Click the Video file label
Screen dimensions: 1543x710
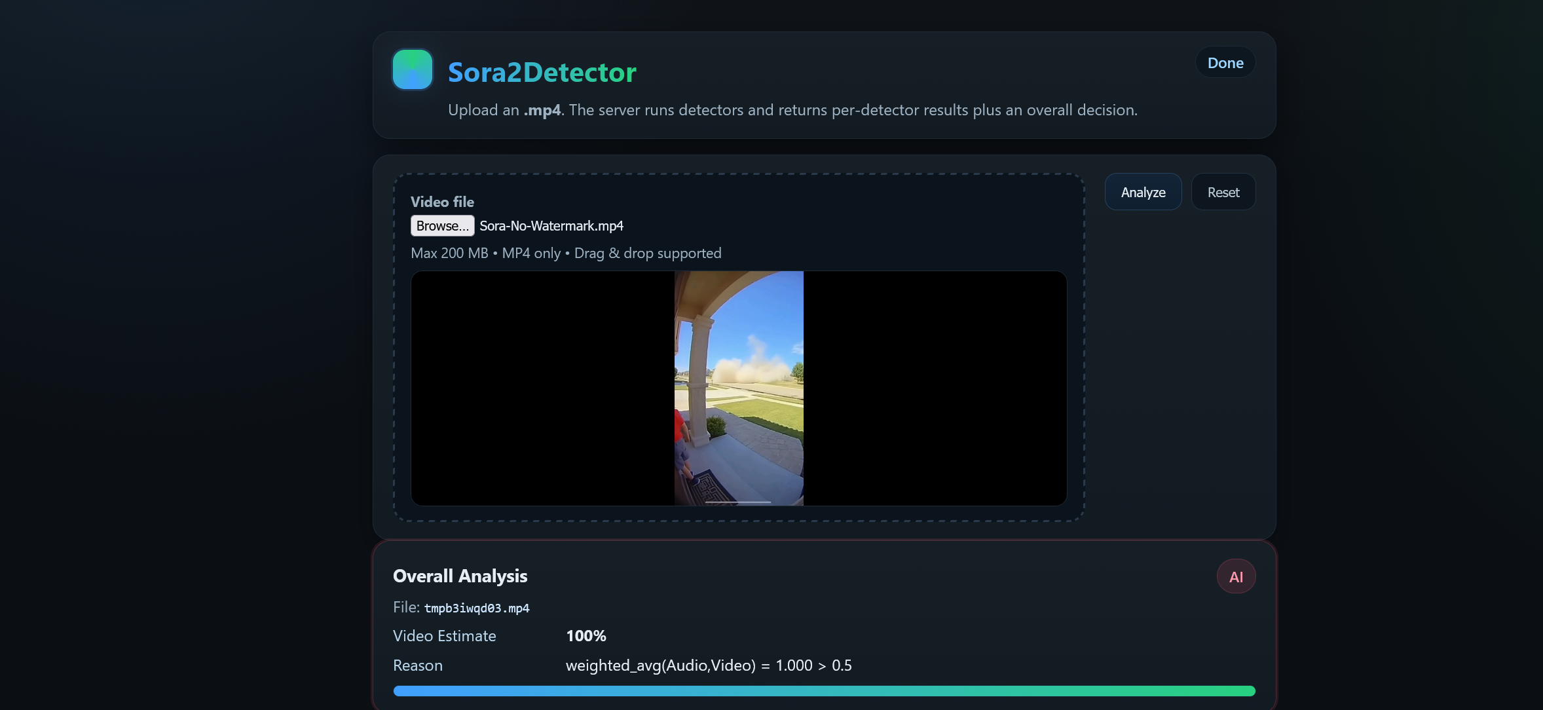442,202
